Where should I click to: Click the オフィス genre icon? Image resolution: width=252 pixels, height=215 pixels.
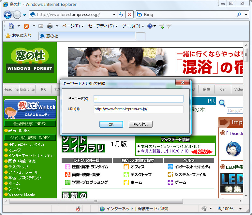[x=126, y=167]
